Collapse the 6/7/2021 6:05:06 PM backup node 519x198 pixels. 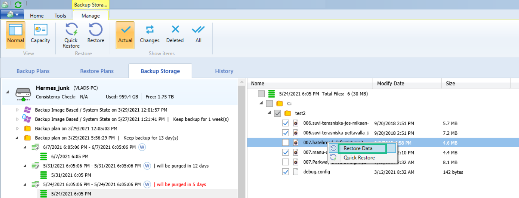(25, 147)
